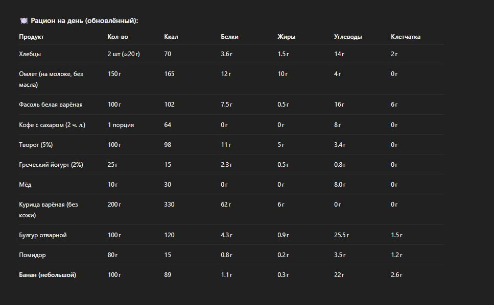
Task: Click the "Рацион на день (обновлённый)" heading
Action: (84, 21)
